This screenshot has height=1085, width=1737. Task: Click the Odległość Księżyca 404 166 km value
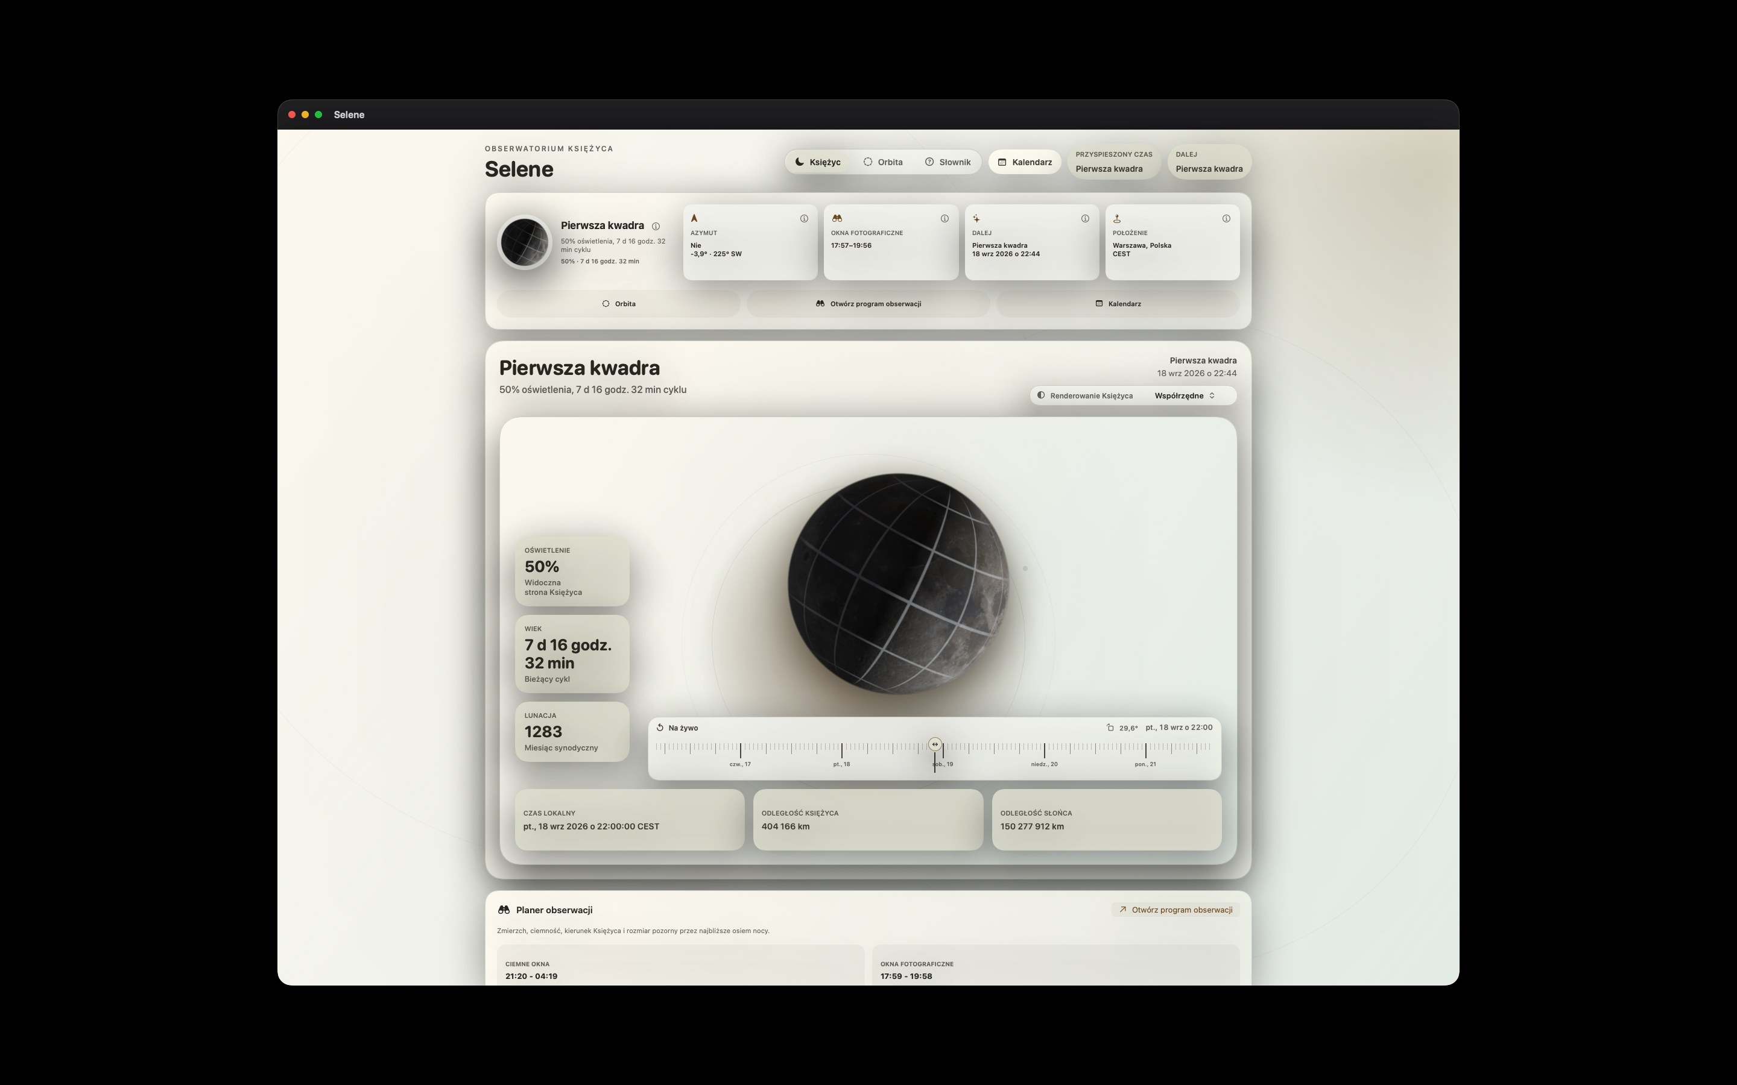point(785,826)
